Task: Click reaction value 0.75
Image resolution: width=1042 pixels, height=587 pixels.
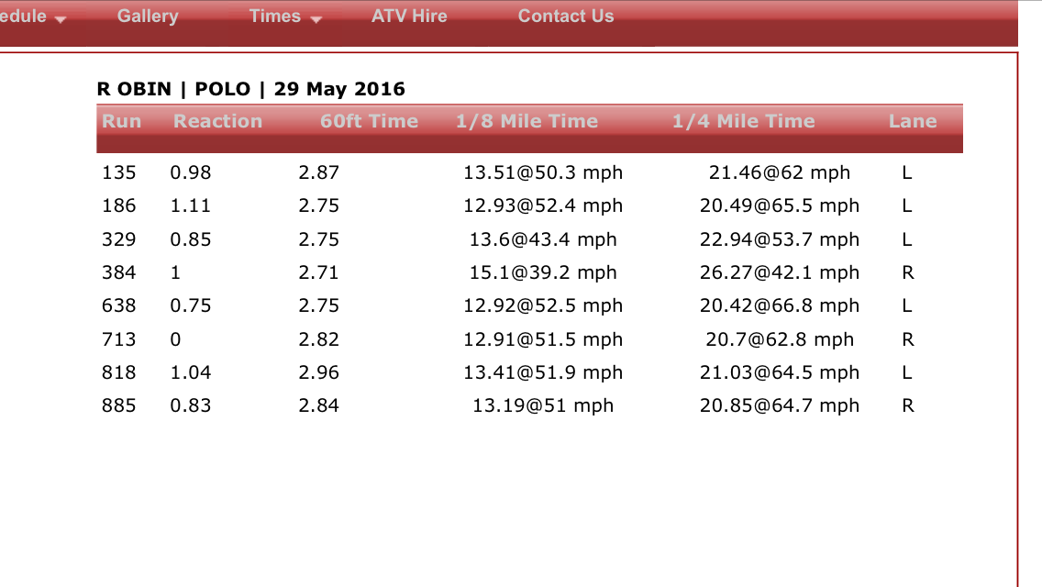Action: pyautogui.click(x=191, y=305)
